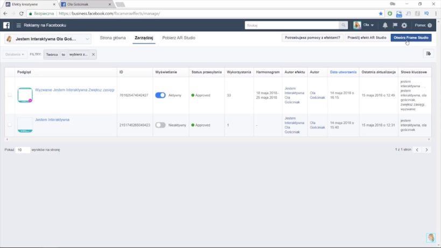Click Otwórz Frame Studio button

point(411,38)
